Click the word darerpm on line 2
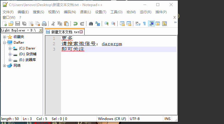This screenshot has height=124, width=224. click(x=112, y=44)
